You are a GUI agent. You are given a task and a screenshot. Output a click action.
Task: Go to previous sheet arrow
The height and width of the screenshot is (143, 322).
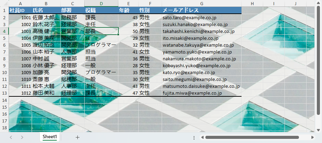(11, 137)
